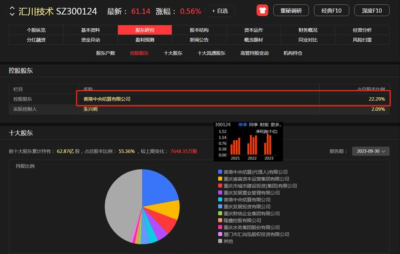Switch to 深度F10 view
Screen dimensions: 400x254
click(x=372, y=10)
